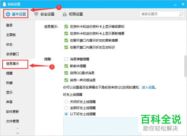The width and height of the screenshot is (187, 136).
Task: Minimize the 系统设置 window
Action: (x=175, y=4)
